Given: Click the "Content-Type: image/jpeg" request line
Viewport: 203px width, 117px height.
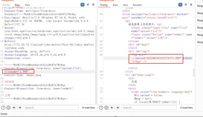Looking at the screenshot, I should tap(23, 75).
